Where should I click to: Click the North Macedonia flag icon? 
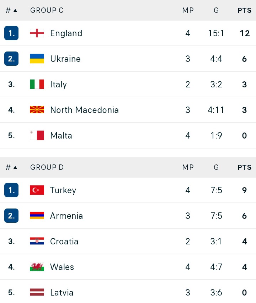(37, 110)
